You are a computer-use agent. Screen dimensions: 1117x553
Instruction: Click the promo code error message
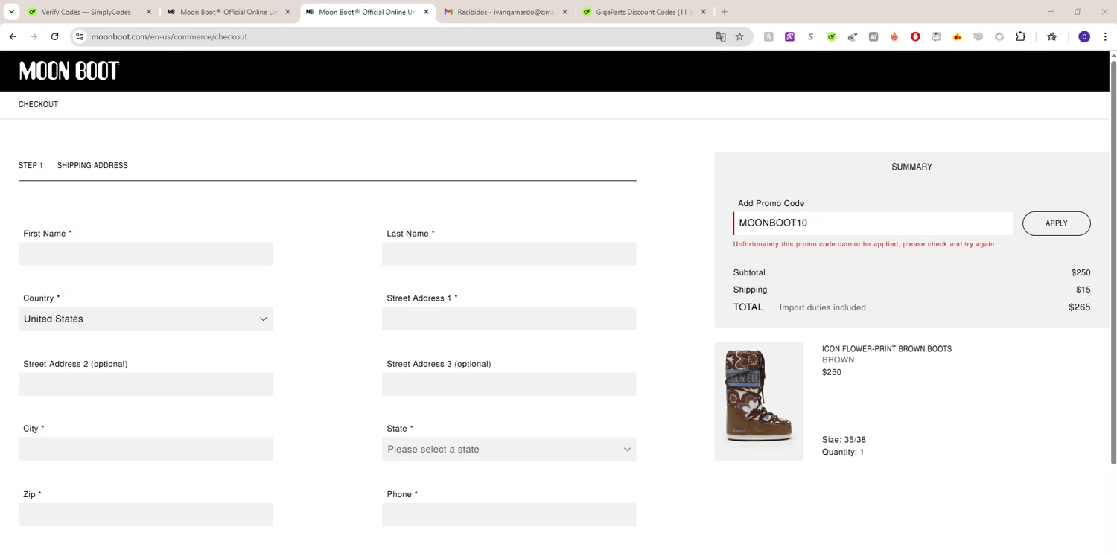coord(864,244)
